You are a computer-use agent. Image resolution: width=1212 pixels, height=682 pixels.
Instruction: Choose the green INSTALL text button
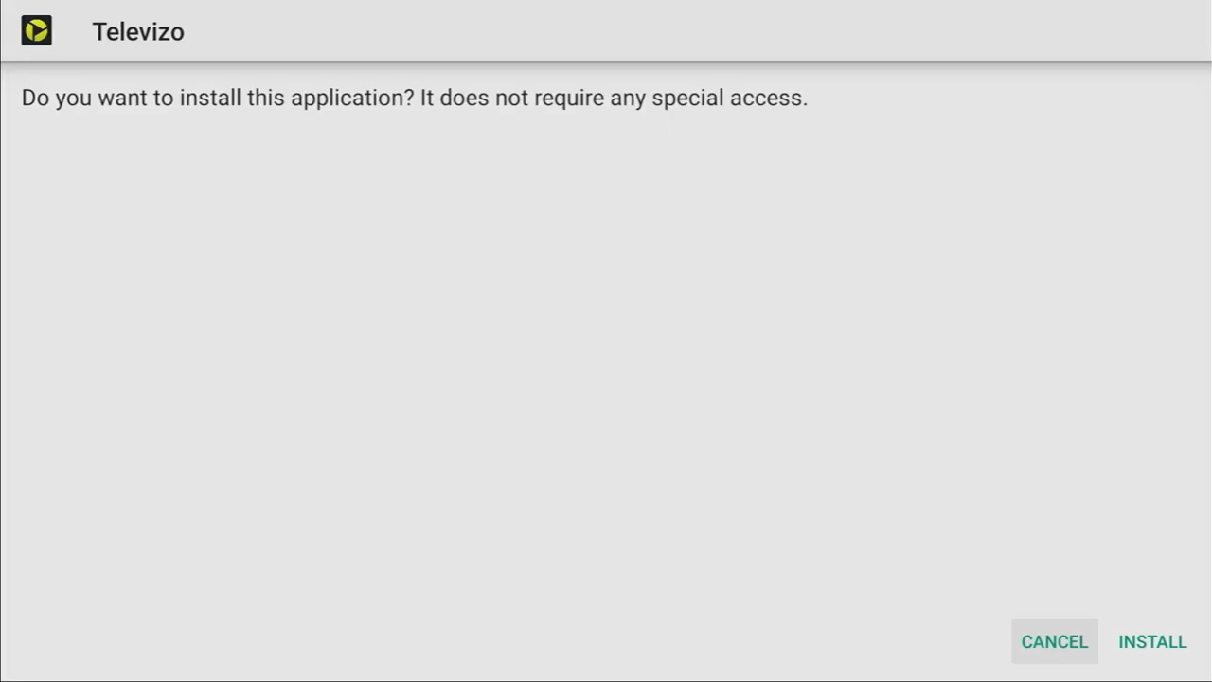click(x=1152, y=641)
